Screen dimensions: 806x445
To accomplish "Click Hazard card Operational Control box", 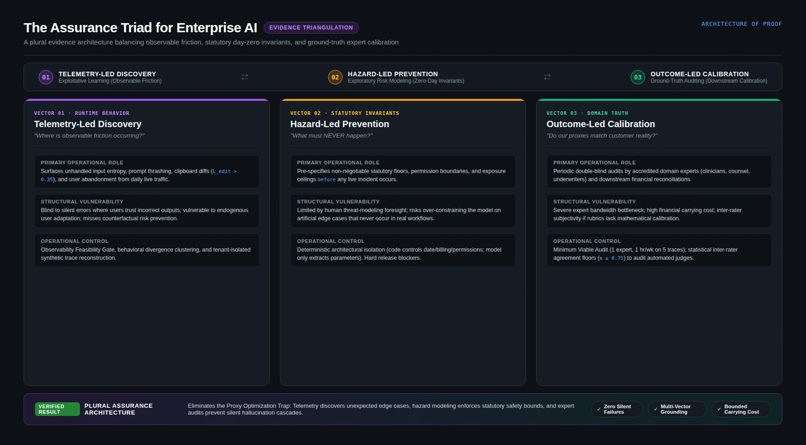I will (x=403, y=250).
